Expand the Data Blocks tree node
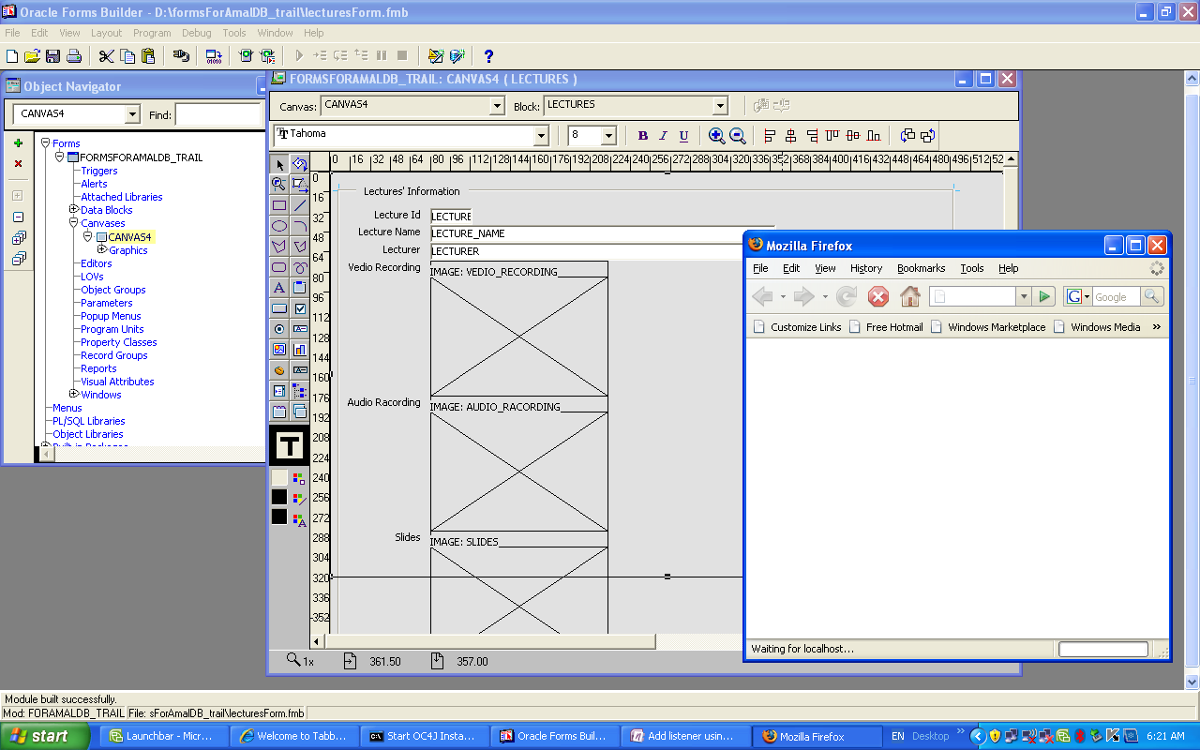Viewport: 1200px width, 750px height. click(x=74, y=210)
